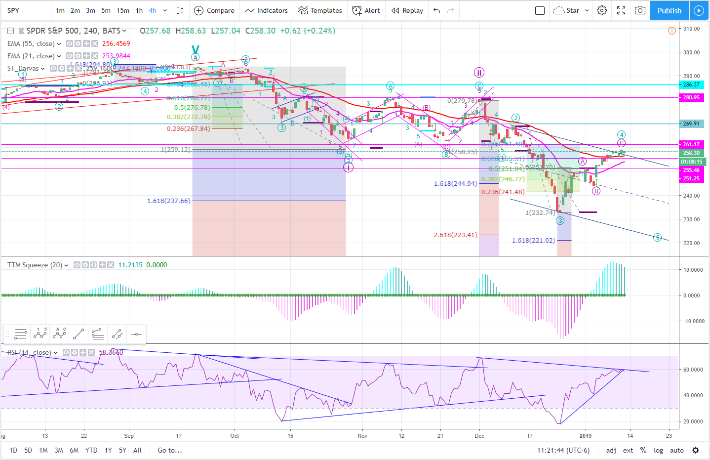The width and height of the screenshot is (710, 460).
Task: Expand EMA 21 legend dropdown arrow
Action: point(59,56)
